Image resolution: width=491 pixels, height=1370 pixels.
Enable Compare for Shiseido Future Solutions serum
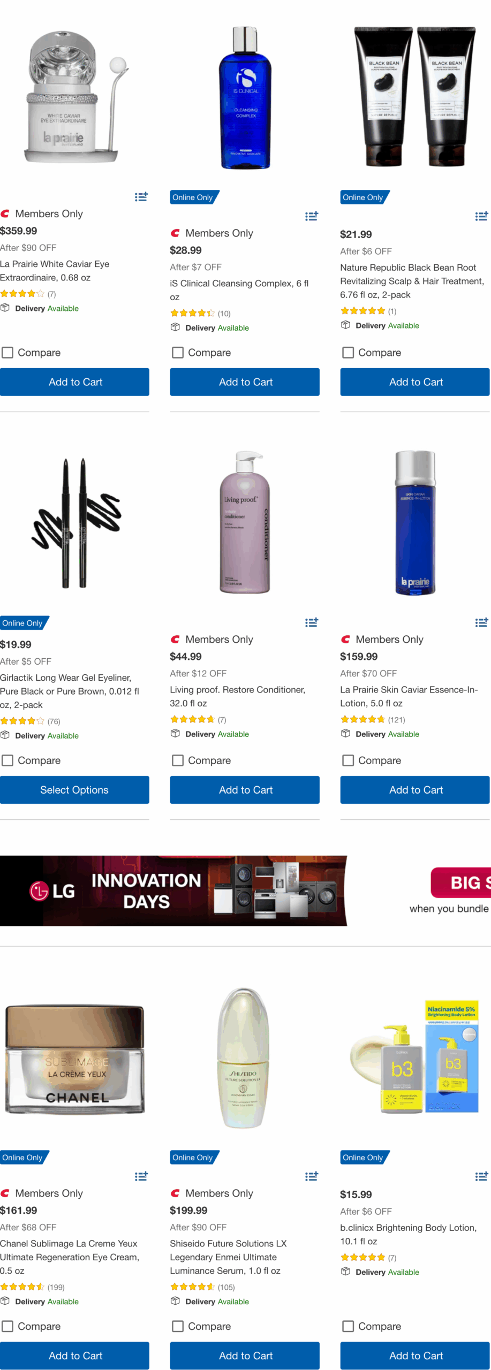(178, 1326)
